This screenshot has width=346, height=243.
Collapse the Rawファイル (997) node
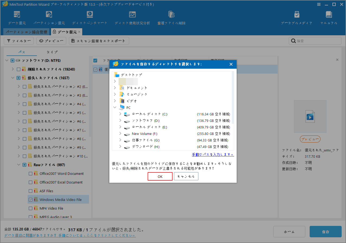coord(18,165)
